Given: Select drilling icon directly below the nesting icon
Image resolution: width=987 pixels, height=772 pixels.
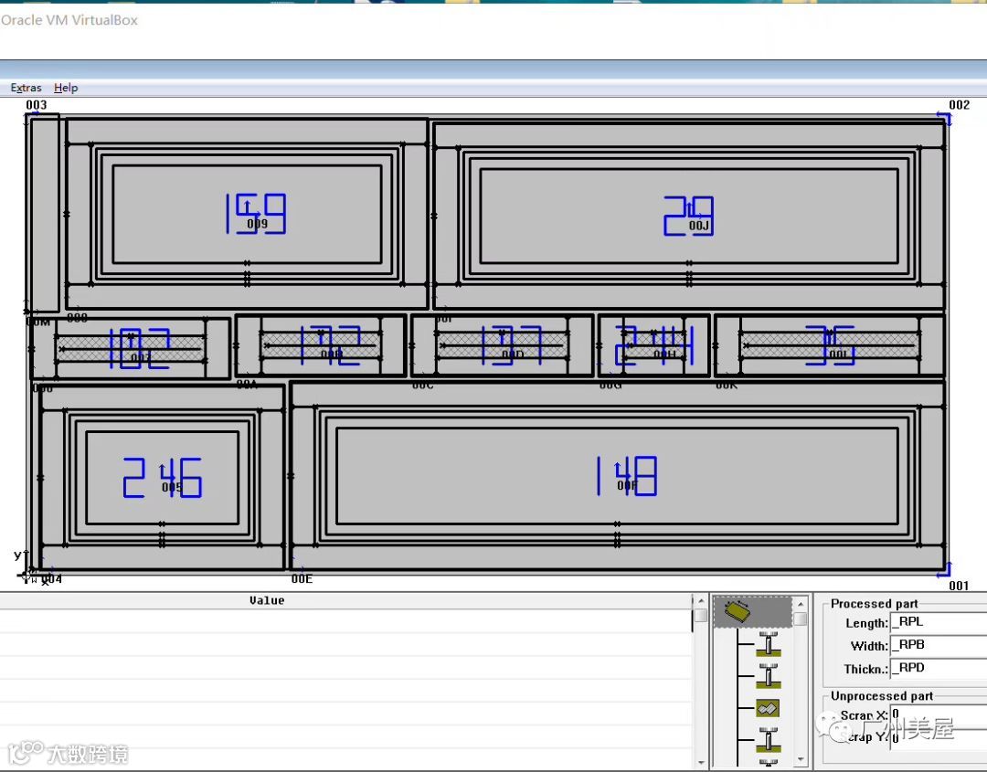Looking at the screenshot, I should 768,740.
